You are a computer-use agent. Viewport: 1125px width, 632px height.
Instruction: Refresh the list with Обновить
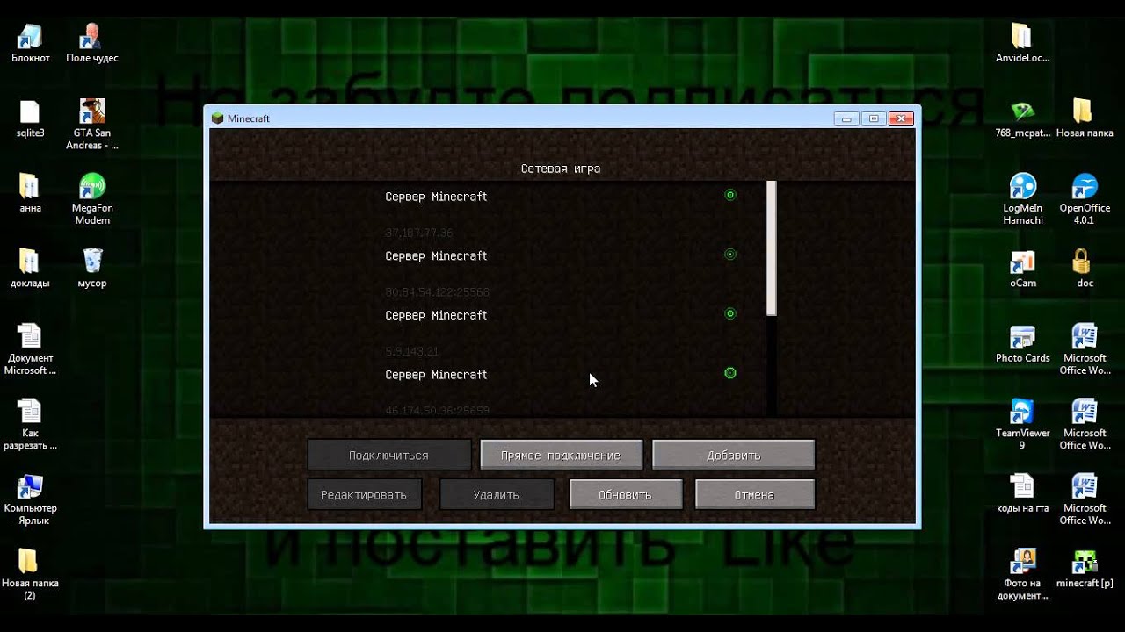tap(625, 494)
